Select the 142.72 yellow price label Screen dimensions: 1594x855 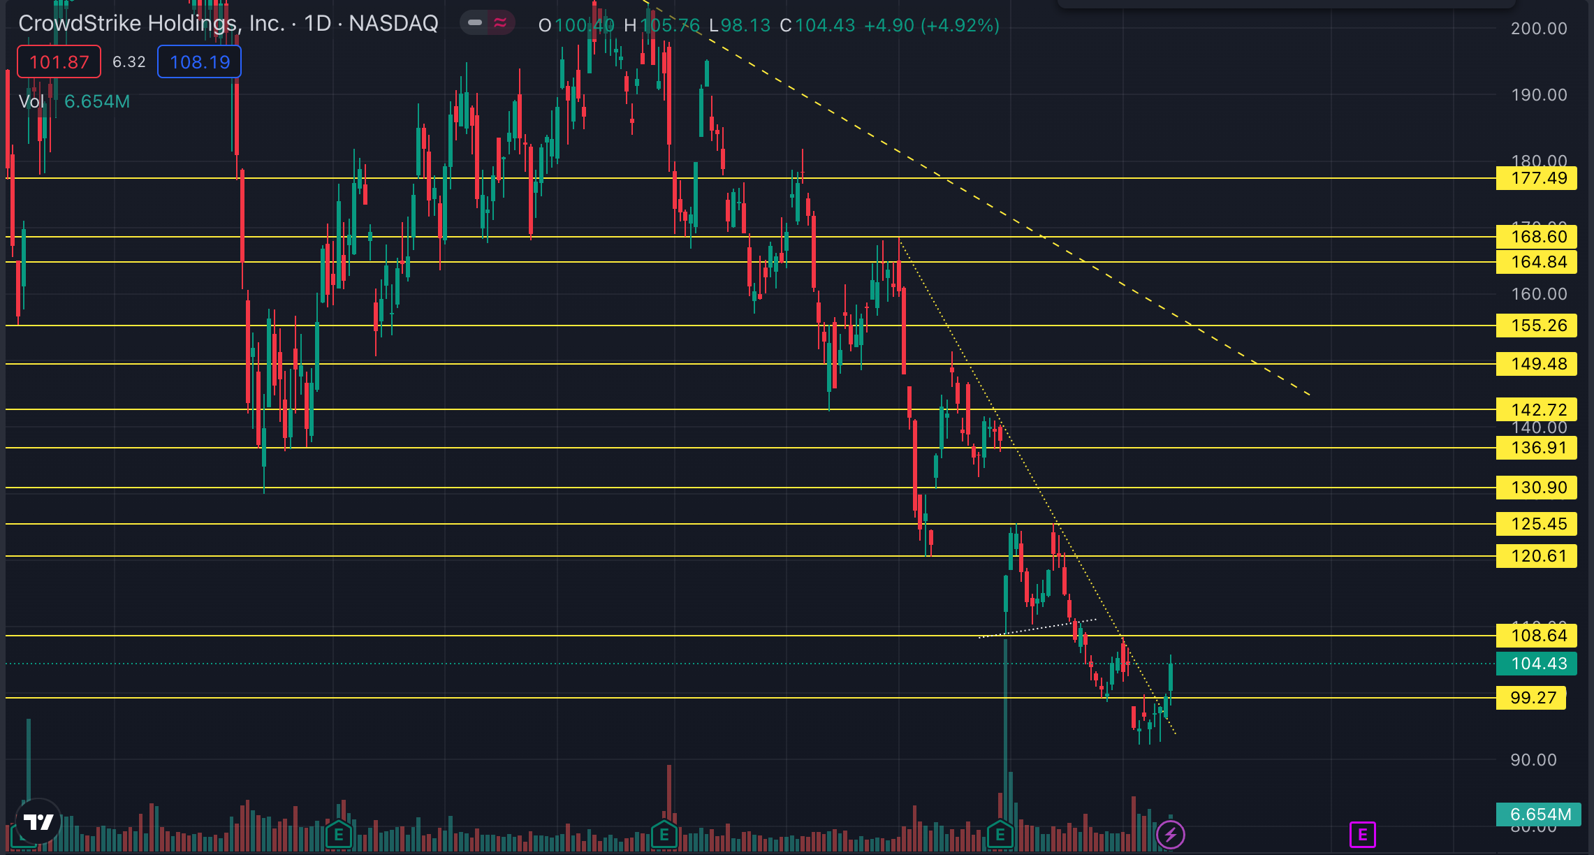point(1537,409)
